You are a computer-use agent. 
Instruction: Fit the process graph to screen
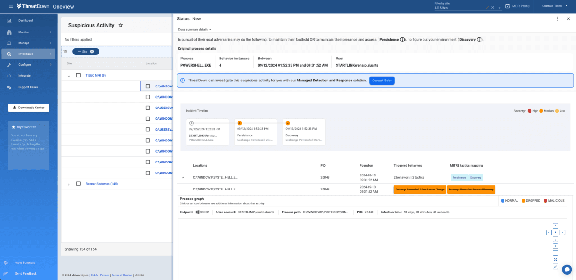tap(555, 259)
